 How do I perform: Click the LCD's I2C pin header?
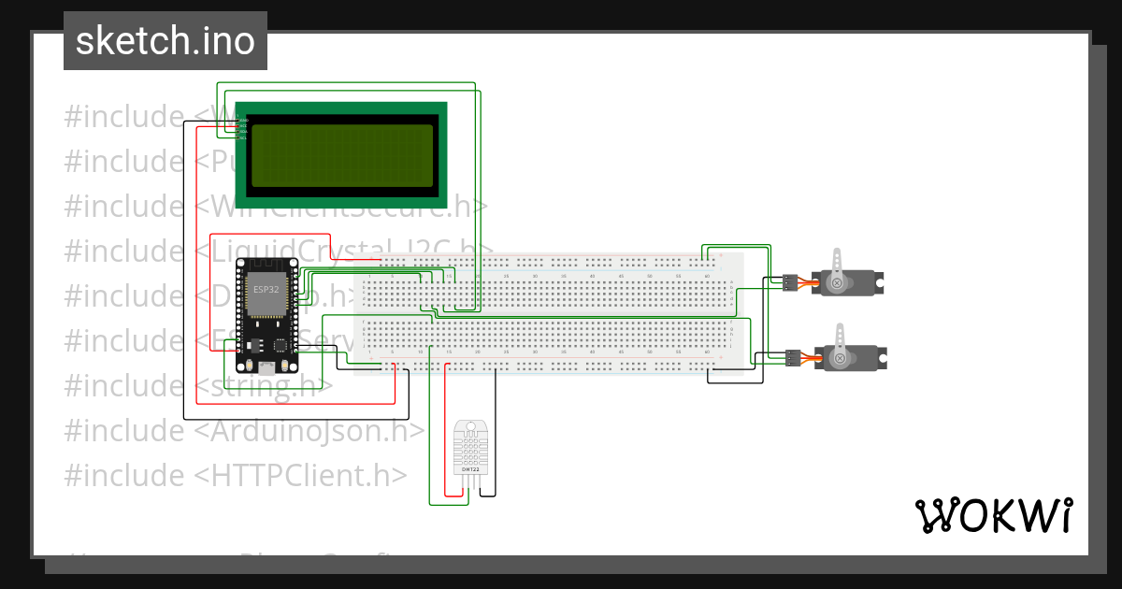tap(242, 129)
